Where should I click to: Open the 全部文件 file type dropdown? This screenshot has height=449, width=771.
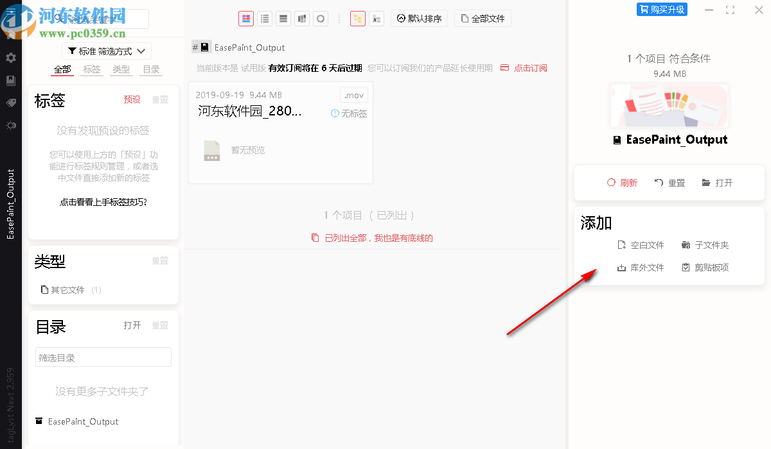(x=482, y=18)
